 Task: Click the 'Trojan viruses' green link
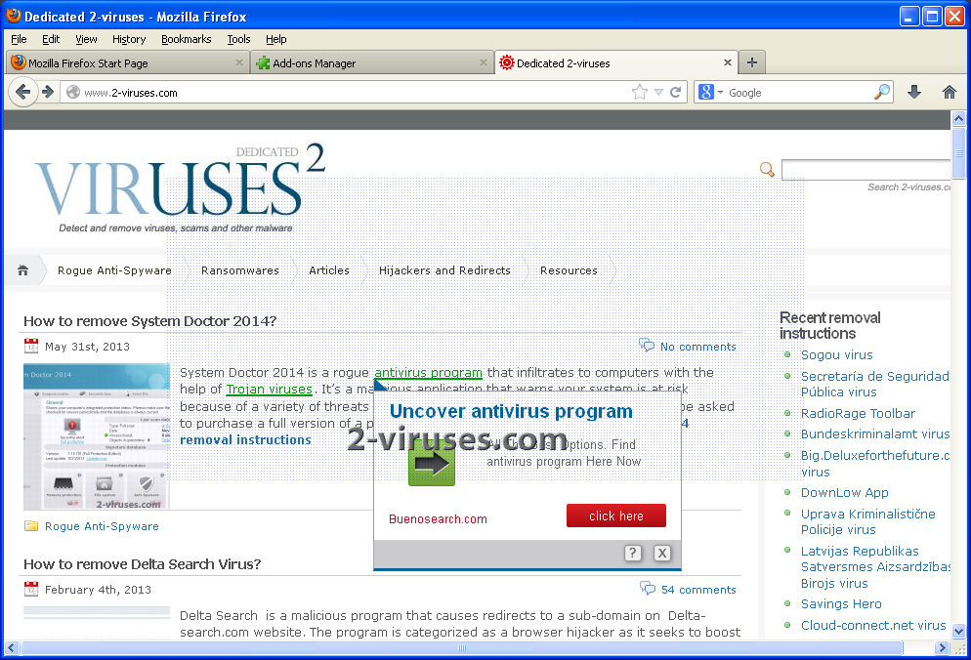[x=269, y=390]
